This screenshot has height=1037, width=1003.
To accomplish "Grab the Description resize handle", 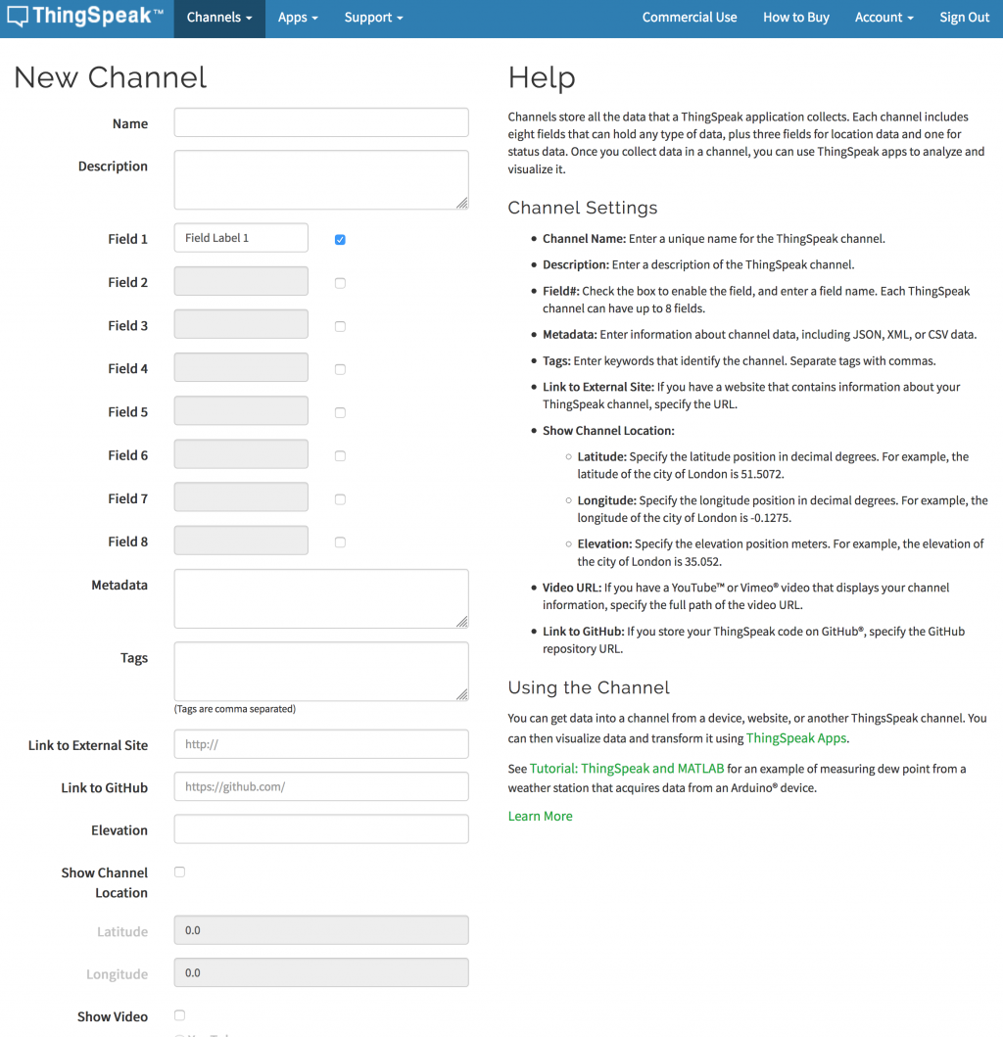I will coord(461,203).
